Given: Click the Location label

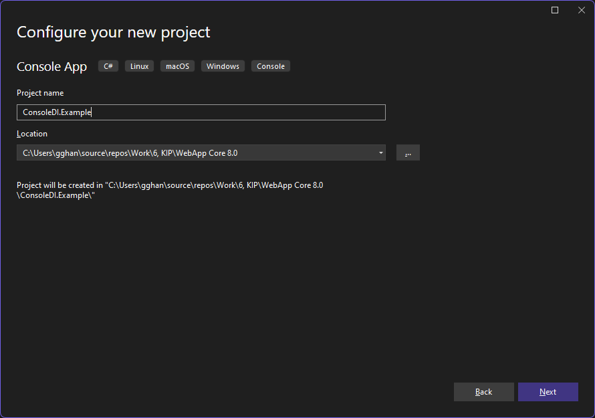Looking at the screenshot, I should 32,134.
